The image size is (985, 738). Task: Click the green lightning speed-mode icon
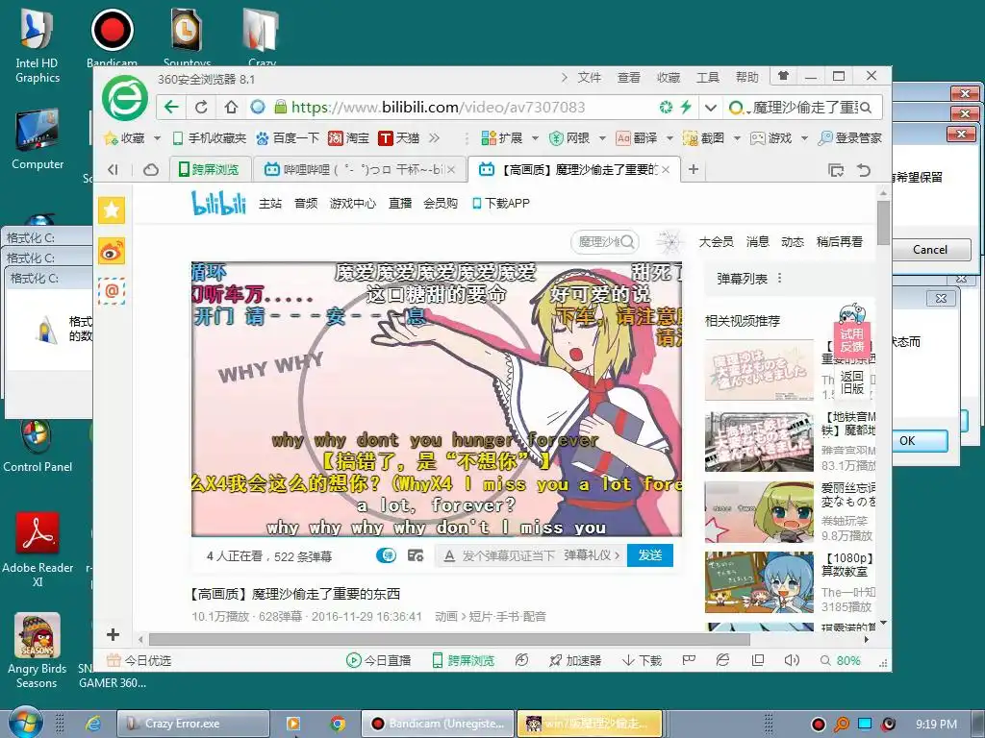coord(685,108)
